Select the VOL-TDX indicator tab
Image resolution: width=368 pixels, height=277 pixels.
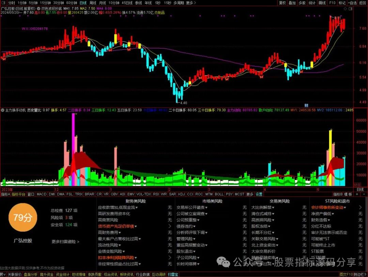click(x=144, y=194)
